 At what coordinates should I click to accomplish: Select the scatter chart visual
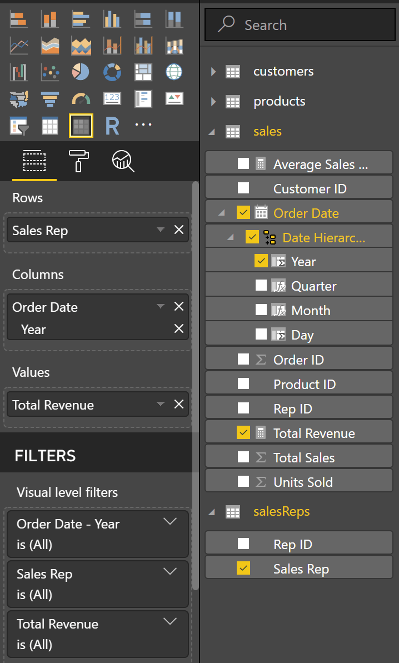coord(50,72)
